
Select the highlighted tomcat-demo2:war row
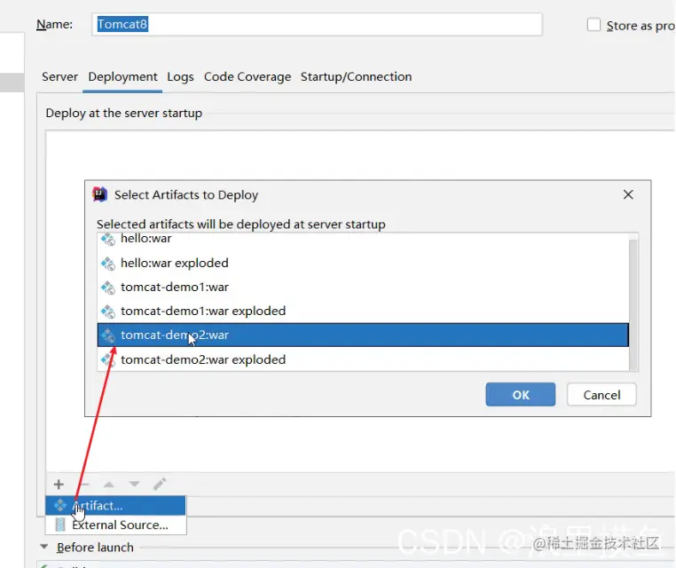(363, 335)
